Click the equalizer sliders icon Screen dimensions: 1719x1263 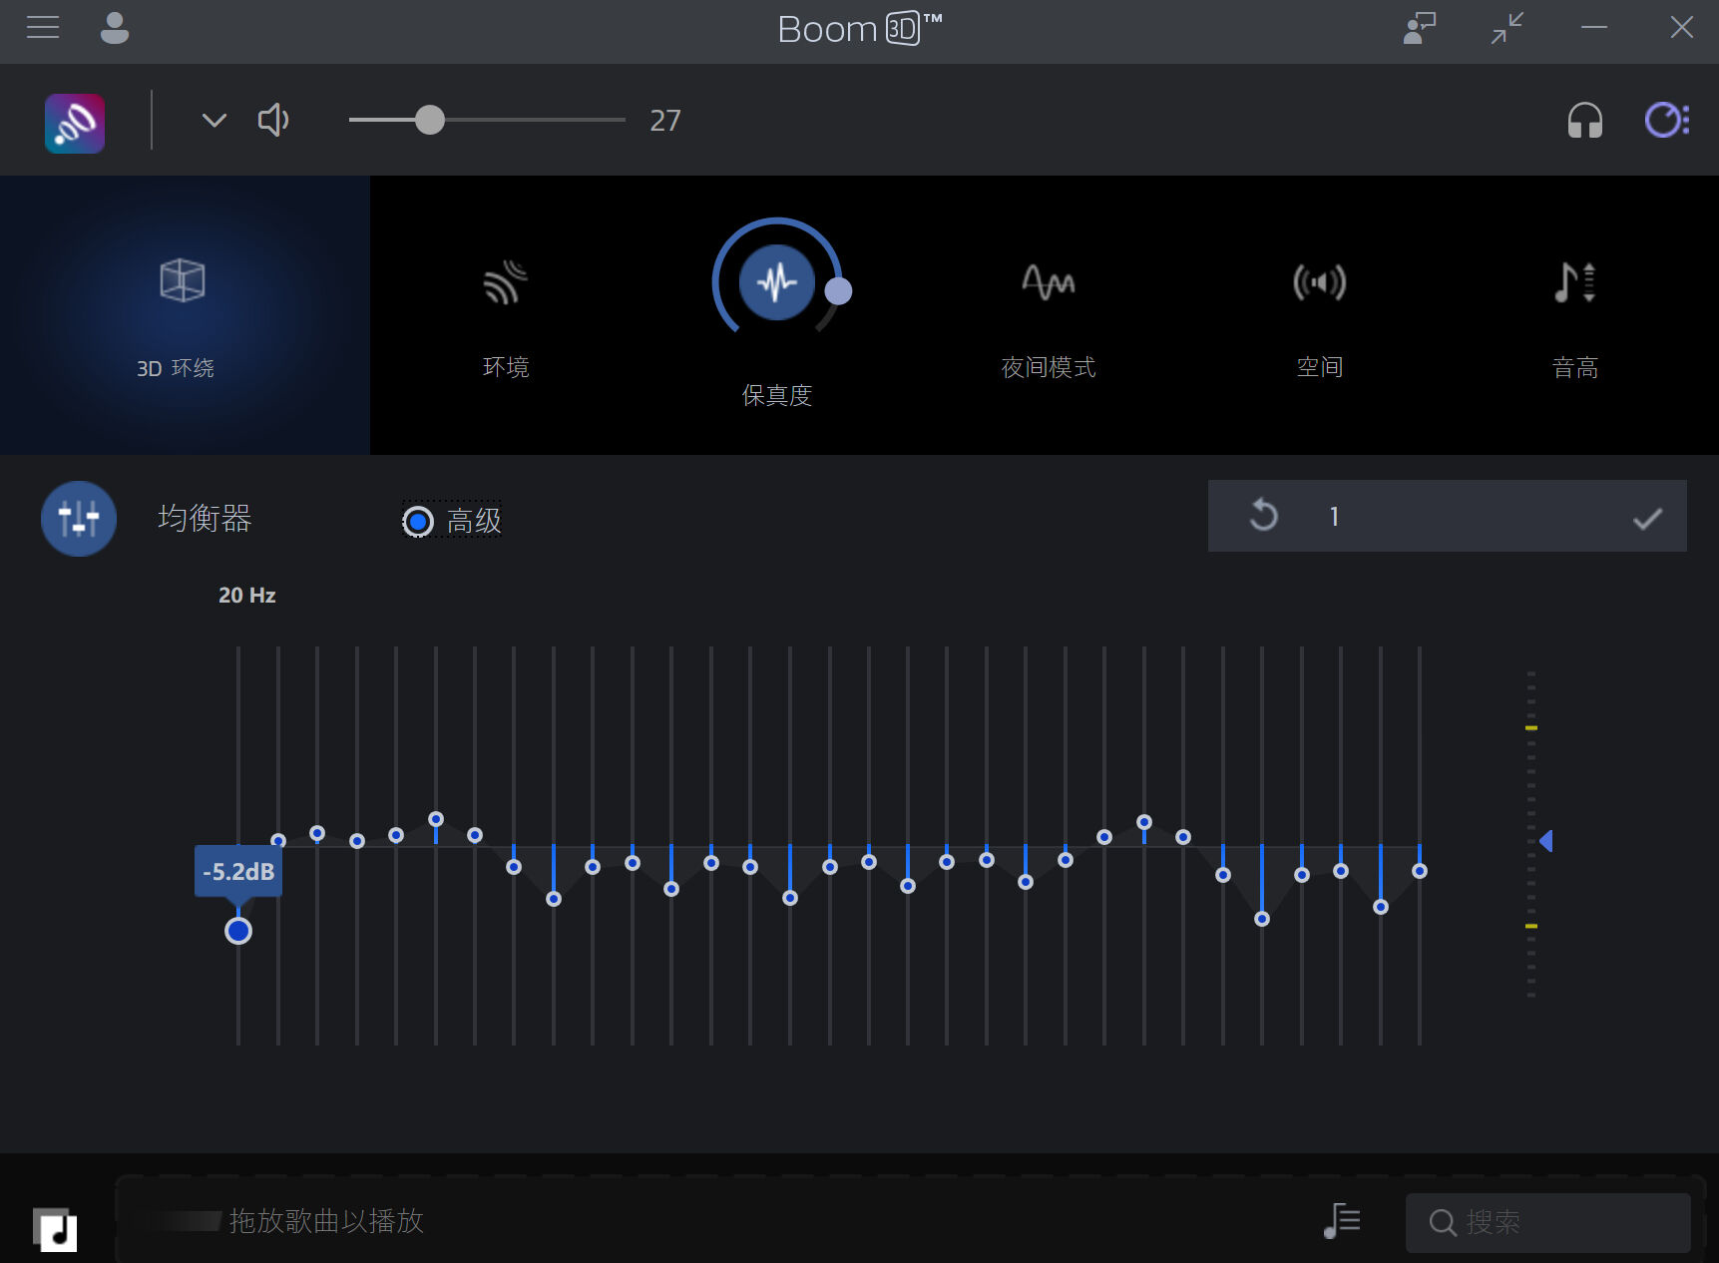click(x=79, y=519)
